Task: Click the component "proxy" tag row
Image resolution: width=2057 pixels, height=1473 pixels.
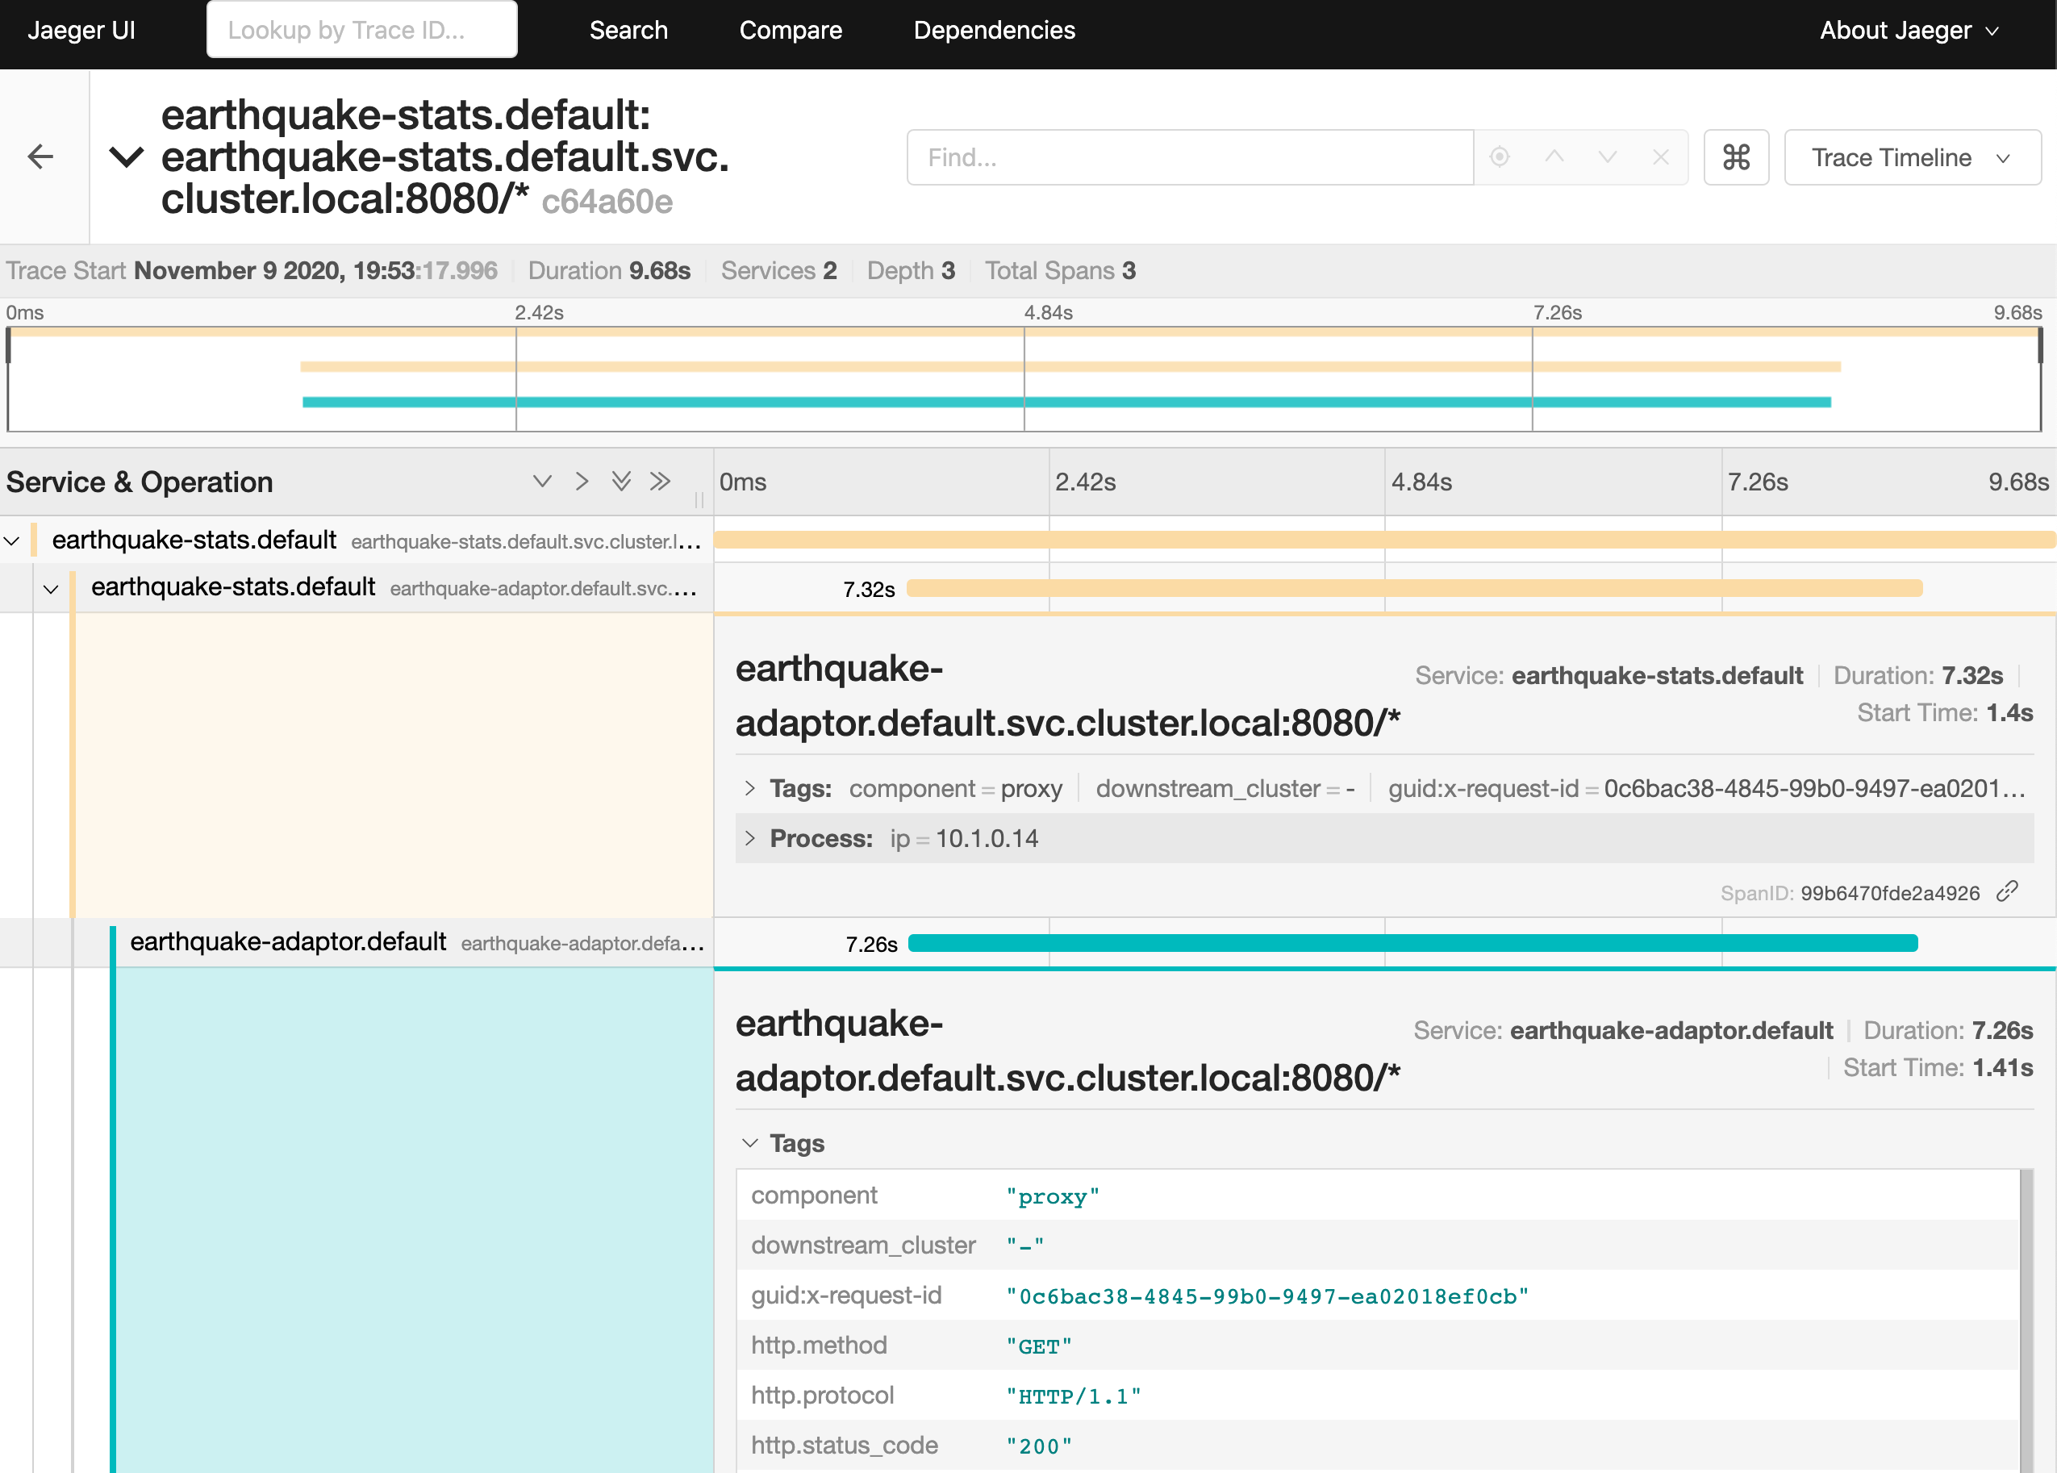Action: 1377,1196
